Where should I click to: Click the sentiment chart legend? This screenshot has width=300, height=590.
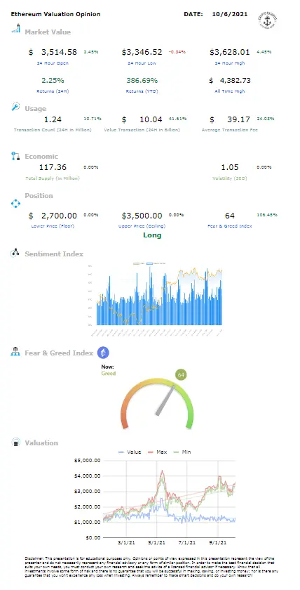click(x=150, y=264)
